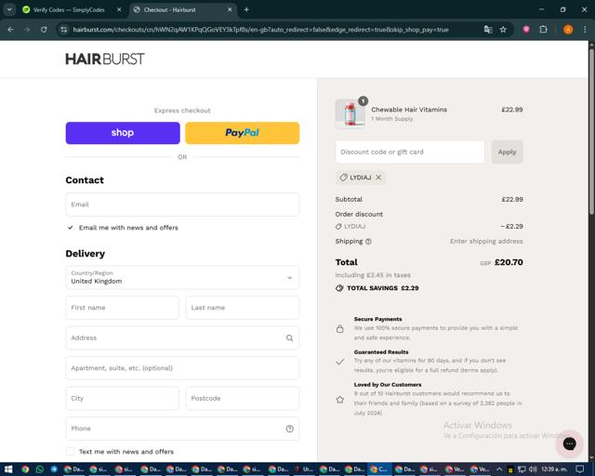Bookmark this page with the star icon

(503, 30)
